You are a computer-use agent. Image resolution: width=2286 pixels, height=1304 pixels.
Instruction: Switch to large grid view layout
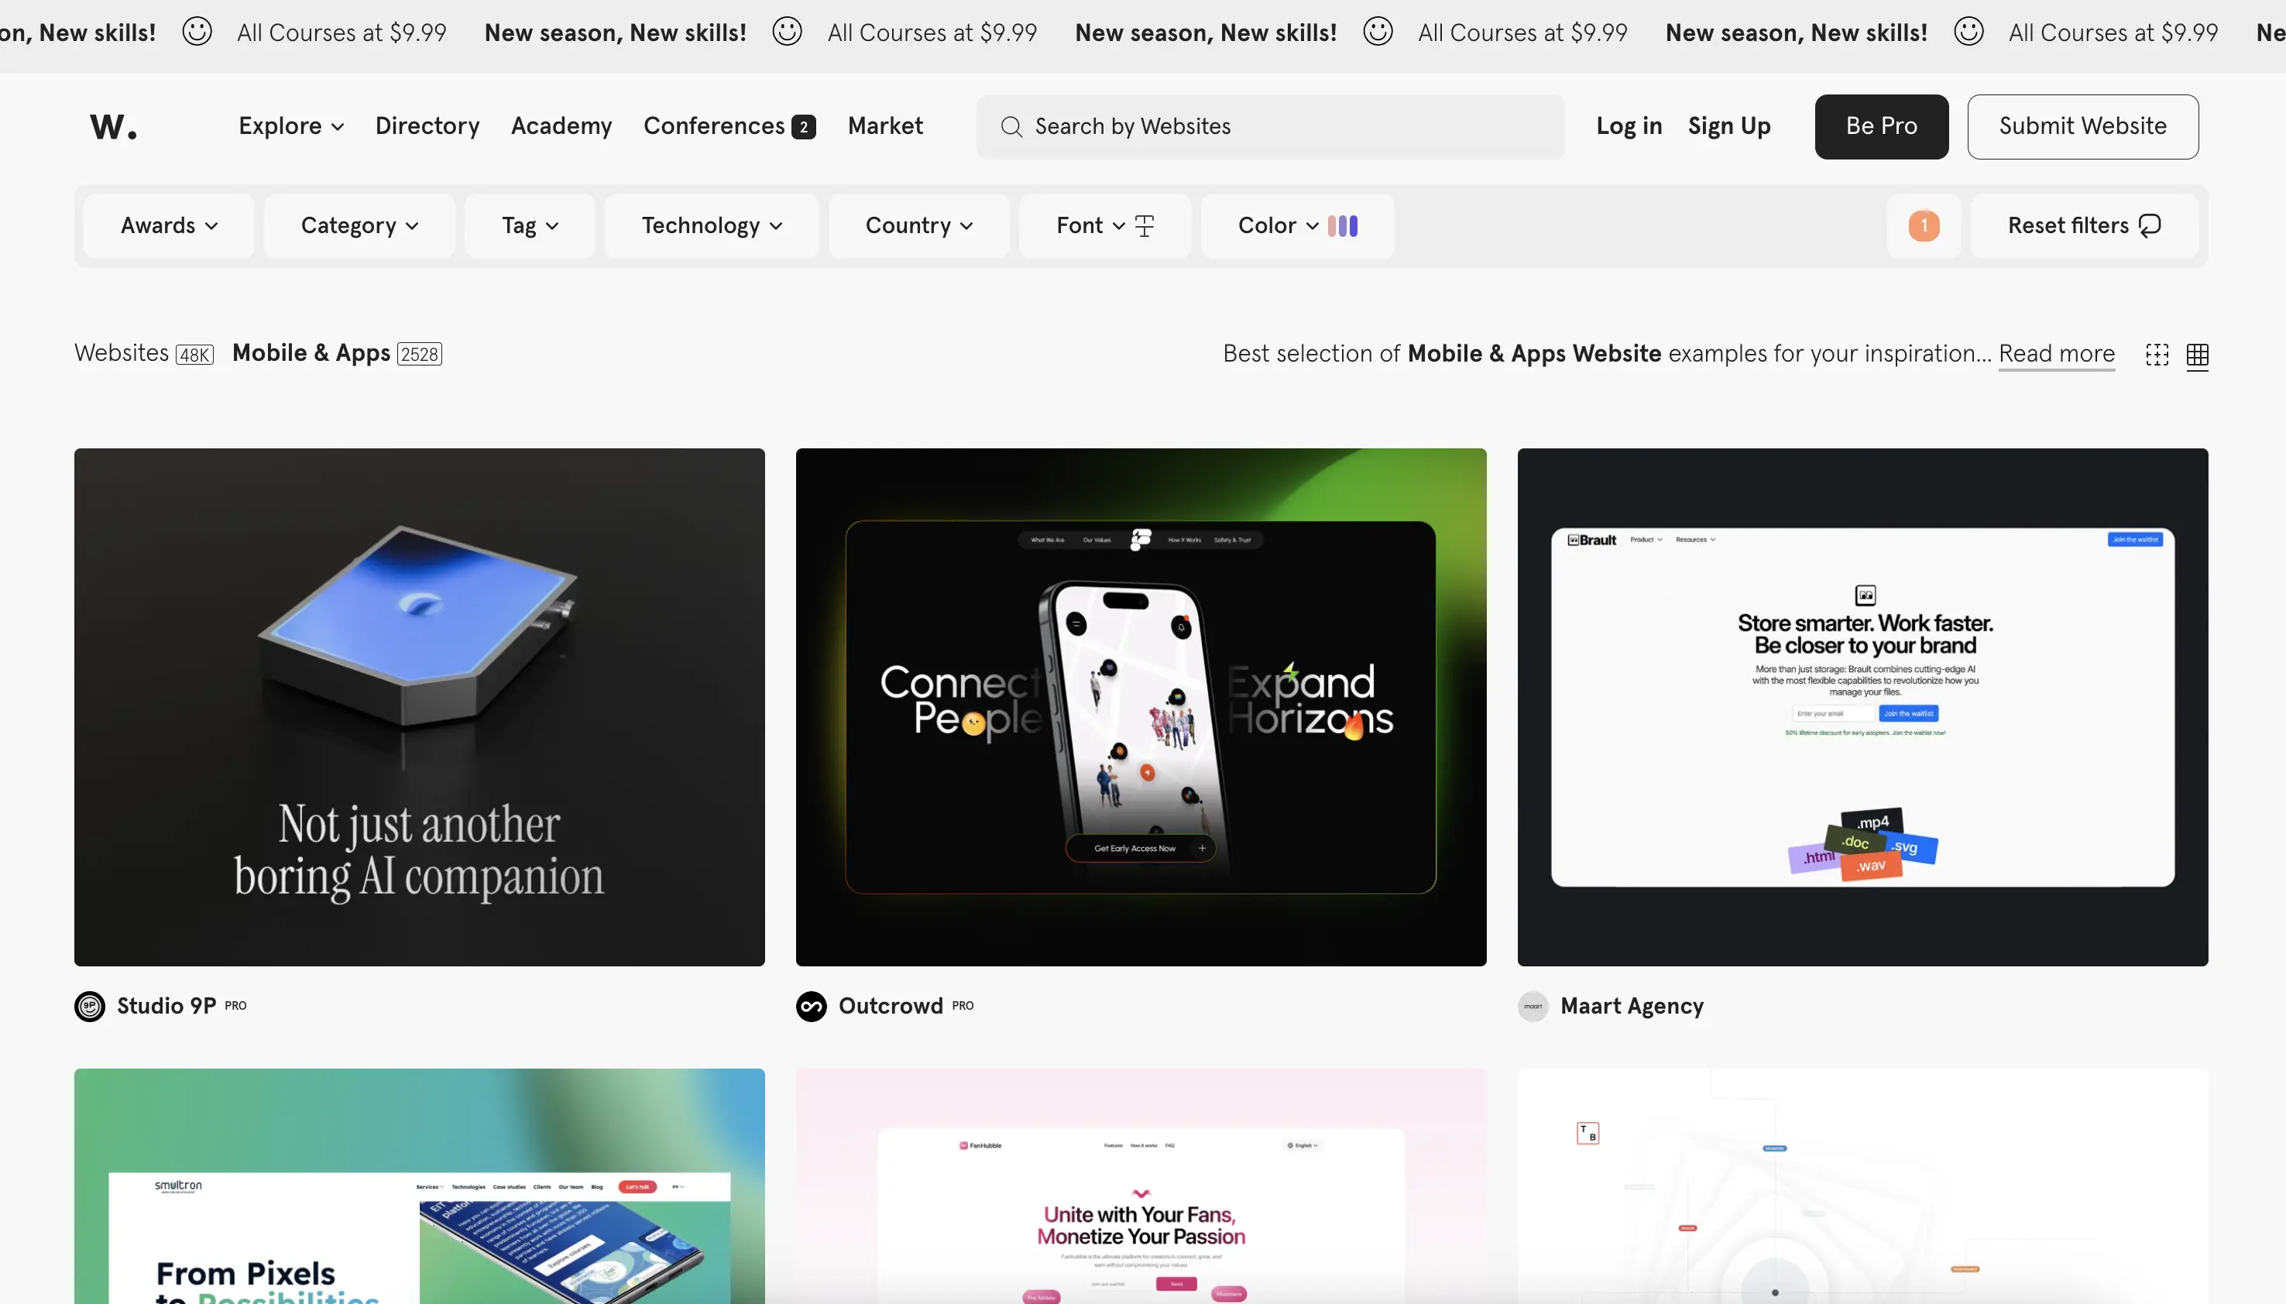[x=2157, y=355]
